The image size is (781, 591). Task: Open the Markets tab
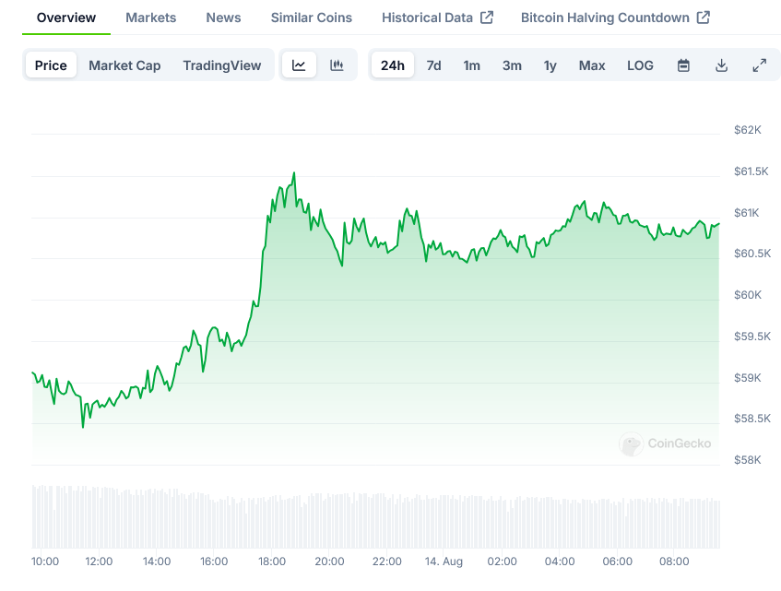coord(150,18)
